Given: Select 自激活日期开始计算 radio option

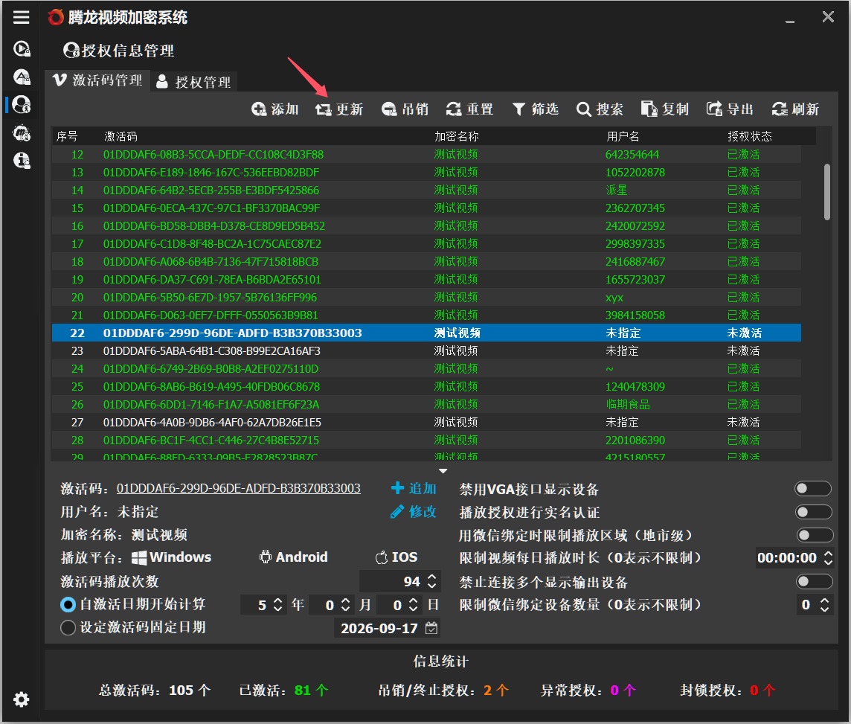Looking at the screenshot, I should 68,604.
